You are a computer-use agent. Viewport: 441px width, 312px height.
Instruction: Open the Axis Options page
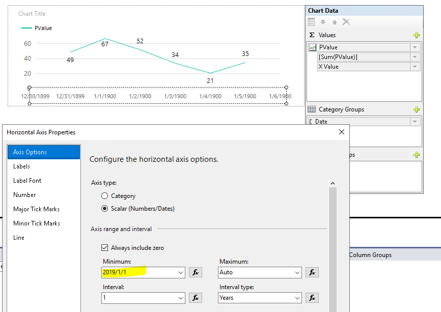[x=44, y=152]
